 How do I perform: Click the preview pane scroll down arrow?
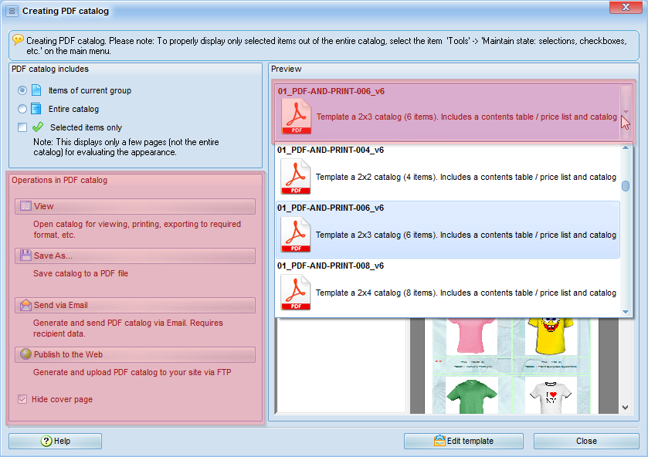(626, 408)
